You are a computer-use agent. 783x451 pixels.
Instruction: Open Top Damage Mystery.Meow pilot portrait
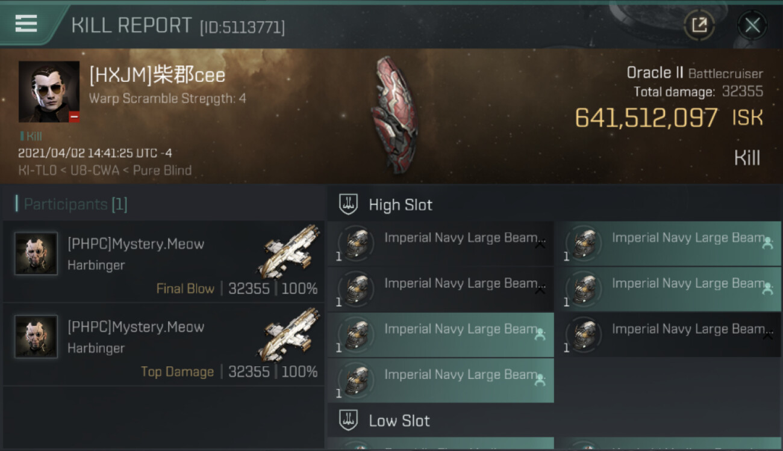point(36,337)
